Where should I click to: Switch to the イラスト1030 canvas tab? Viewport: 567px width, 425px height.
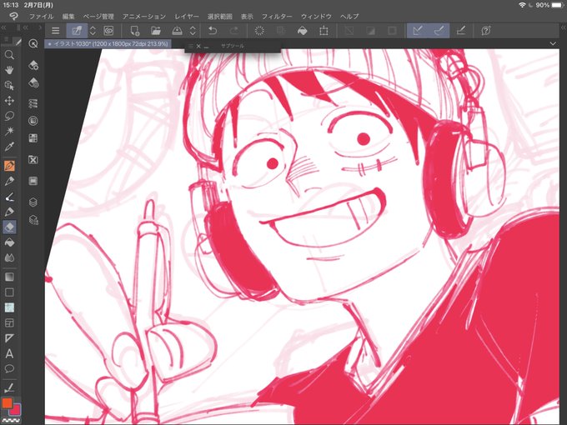point(108,43)
